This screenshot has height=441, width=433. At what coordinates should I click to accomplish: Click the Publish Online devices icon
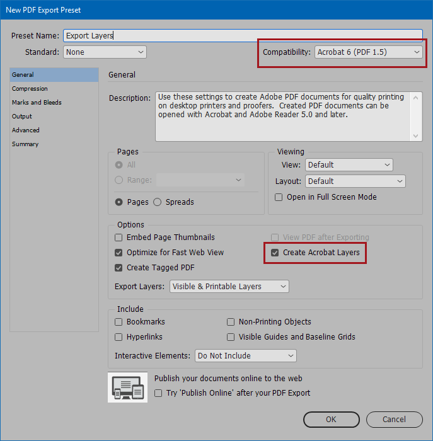point(127,387)
